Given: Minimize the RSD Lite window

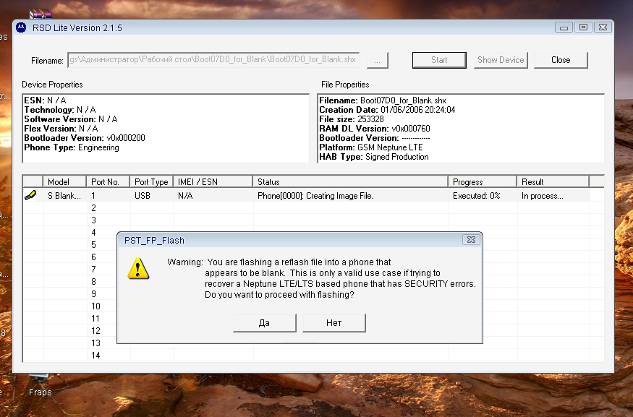Looking at the screenshot, I should 564,27.
